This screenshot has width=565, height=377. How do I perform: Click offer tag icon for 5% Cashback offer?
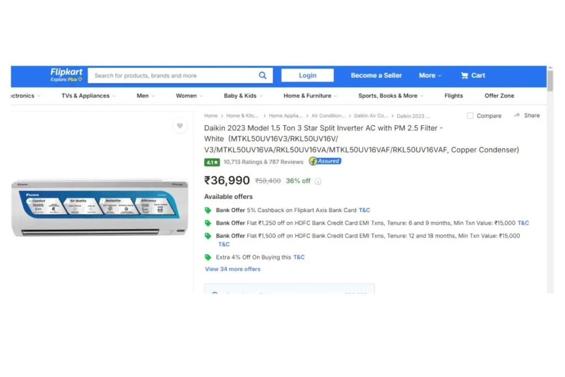pyautogui.click(x=208, y=210)
